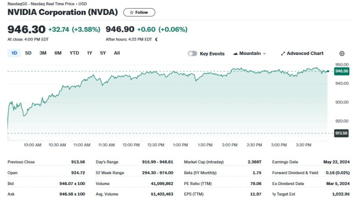Open chart settings gear icon
The image size is (352, 200).
342,54
